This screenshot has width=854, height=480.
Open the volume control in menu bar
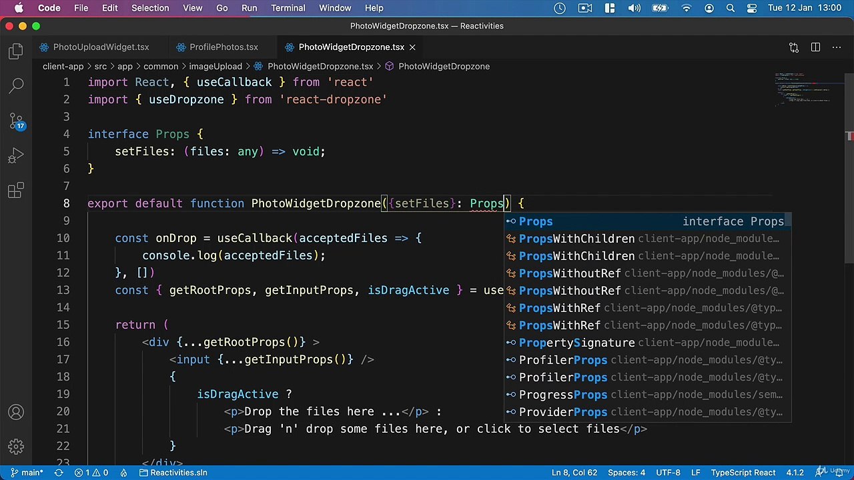coord(634,8)
